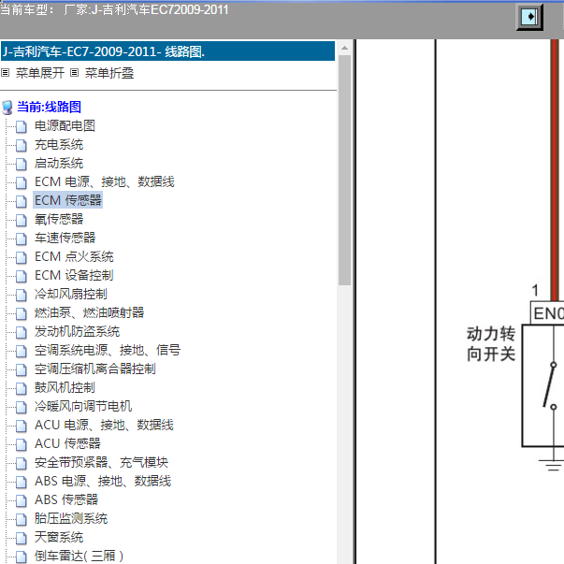Screen dimensions: 564x564
Task: Collapse all menus via 菜单折叠 link
Action: tap(109, 73)
